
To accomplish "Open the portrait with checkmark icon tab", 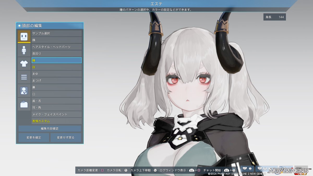I will [24, 91].
